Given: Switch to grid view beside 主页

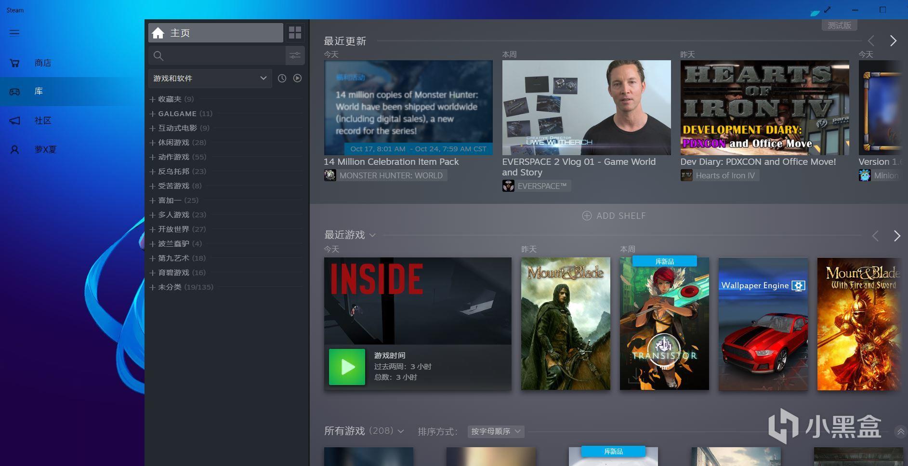Looking at the screenshot, I should [295, 32].
